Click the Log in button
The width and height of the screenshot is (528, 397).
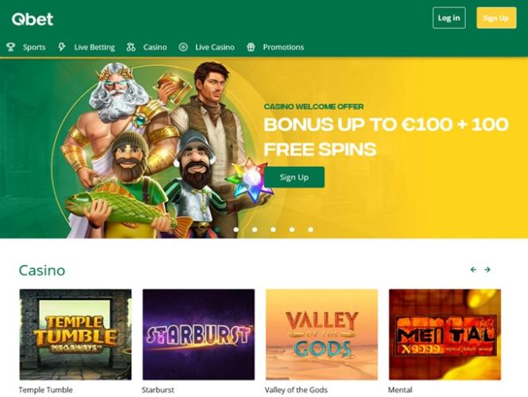click(448, 18)
